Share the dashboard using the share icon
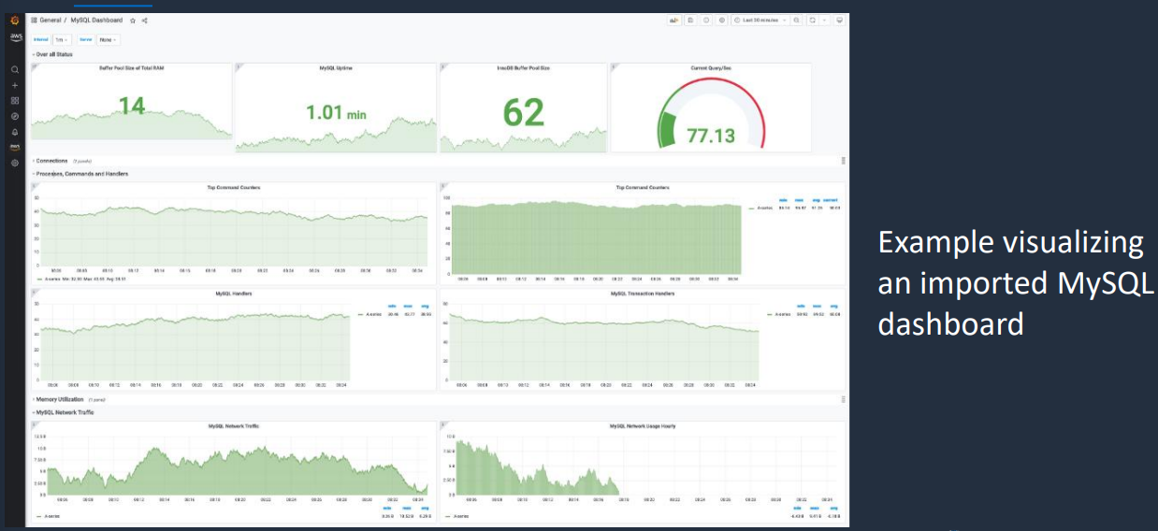This screenshot has height=531, width=1158. (x=144, y=21)
